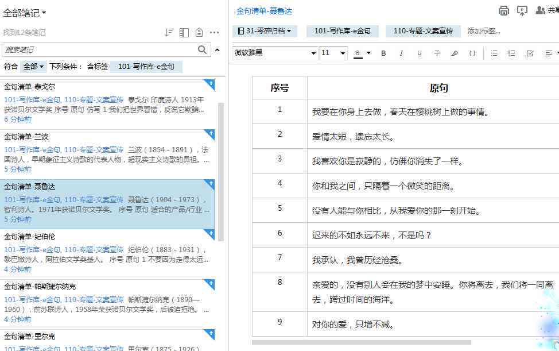Click the note title 金句清单-聂鲁达
This screenshot has width=559, height=351.
click(x=264, y=11)
